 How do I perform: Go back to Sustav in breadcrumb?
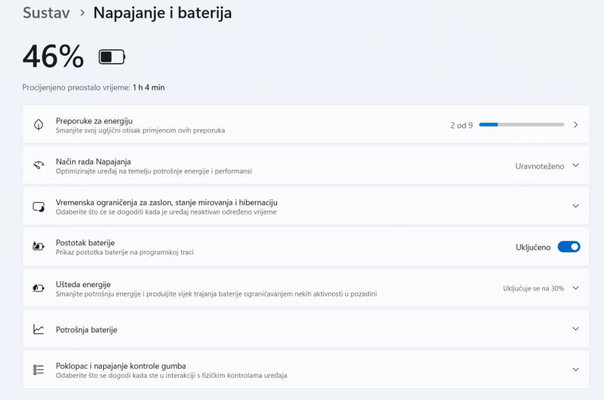(x=46, y=13)
